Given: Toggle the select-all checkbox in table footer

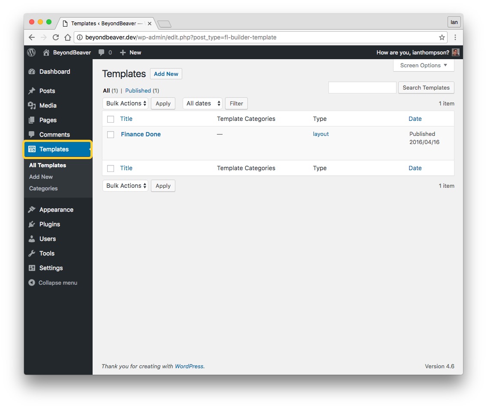Looking at the screenshot, I should point(111,168).
